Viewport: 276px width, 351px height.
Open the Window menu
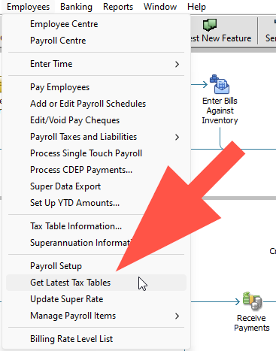click(160, 7)
